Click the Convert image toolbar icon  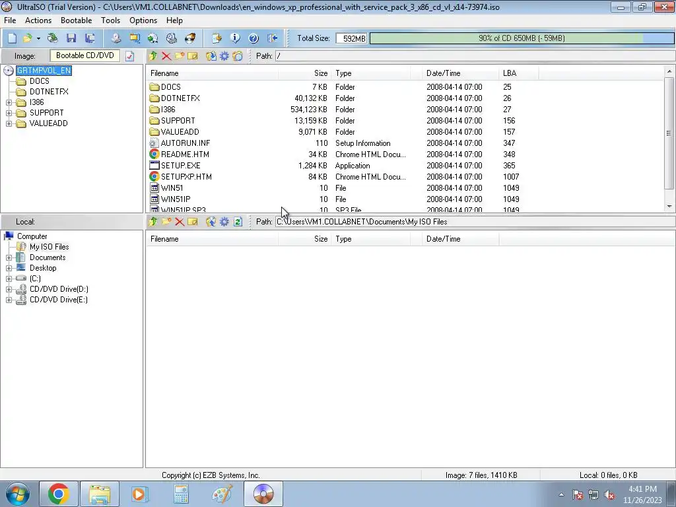coord(153,38)
